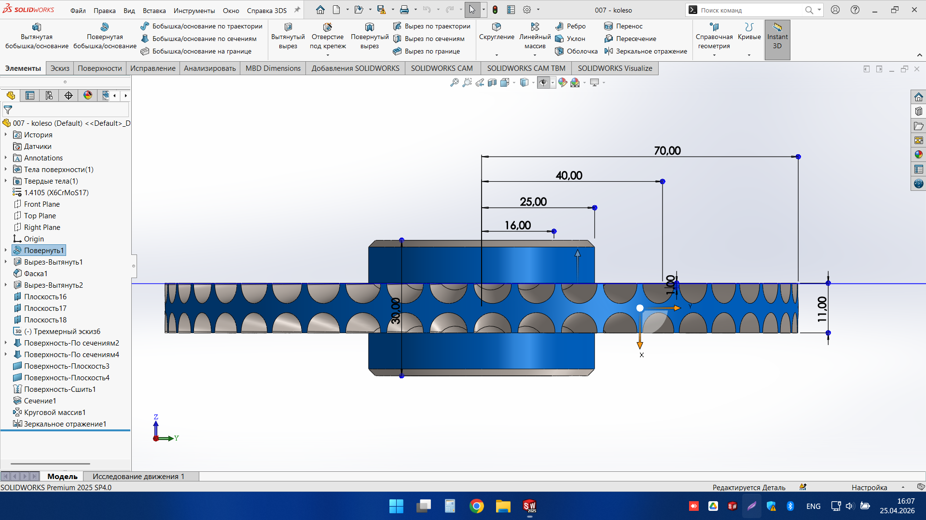
Task: Select the Линейный массив tool
Action: [535, 36]
